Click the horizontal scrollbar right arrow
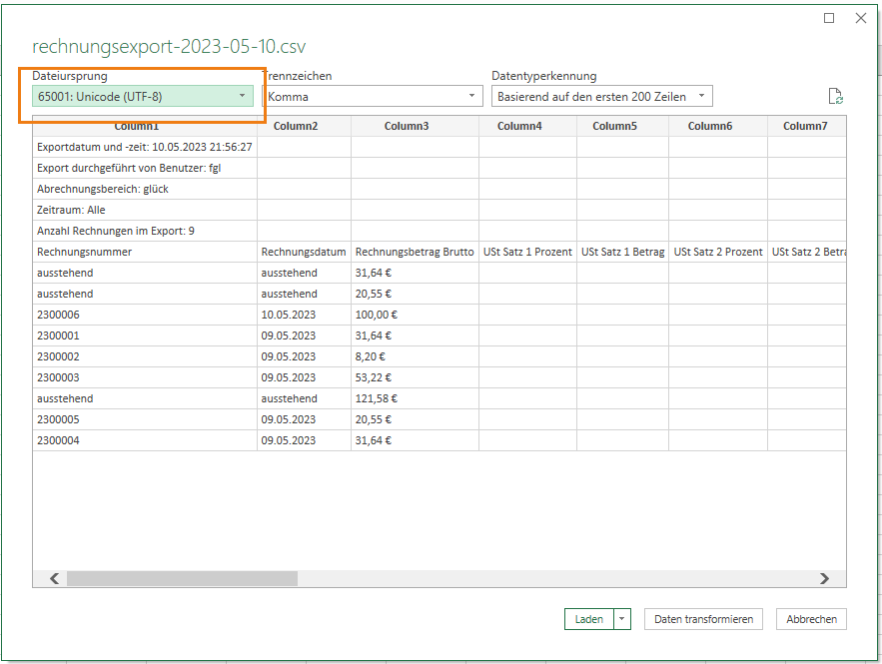This screenshot has height=664, width=882. (x=824, y=578)
